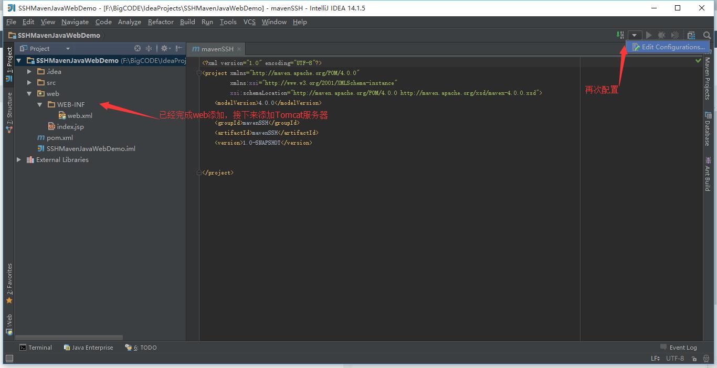Select index.jsp in project tree
717x368 pixels.
[x=66, y=127]
